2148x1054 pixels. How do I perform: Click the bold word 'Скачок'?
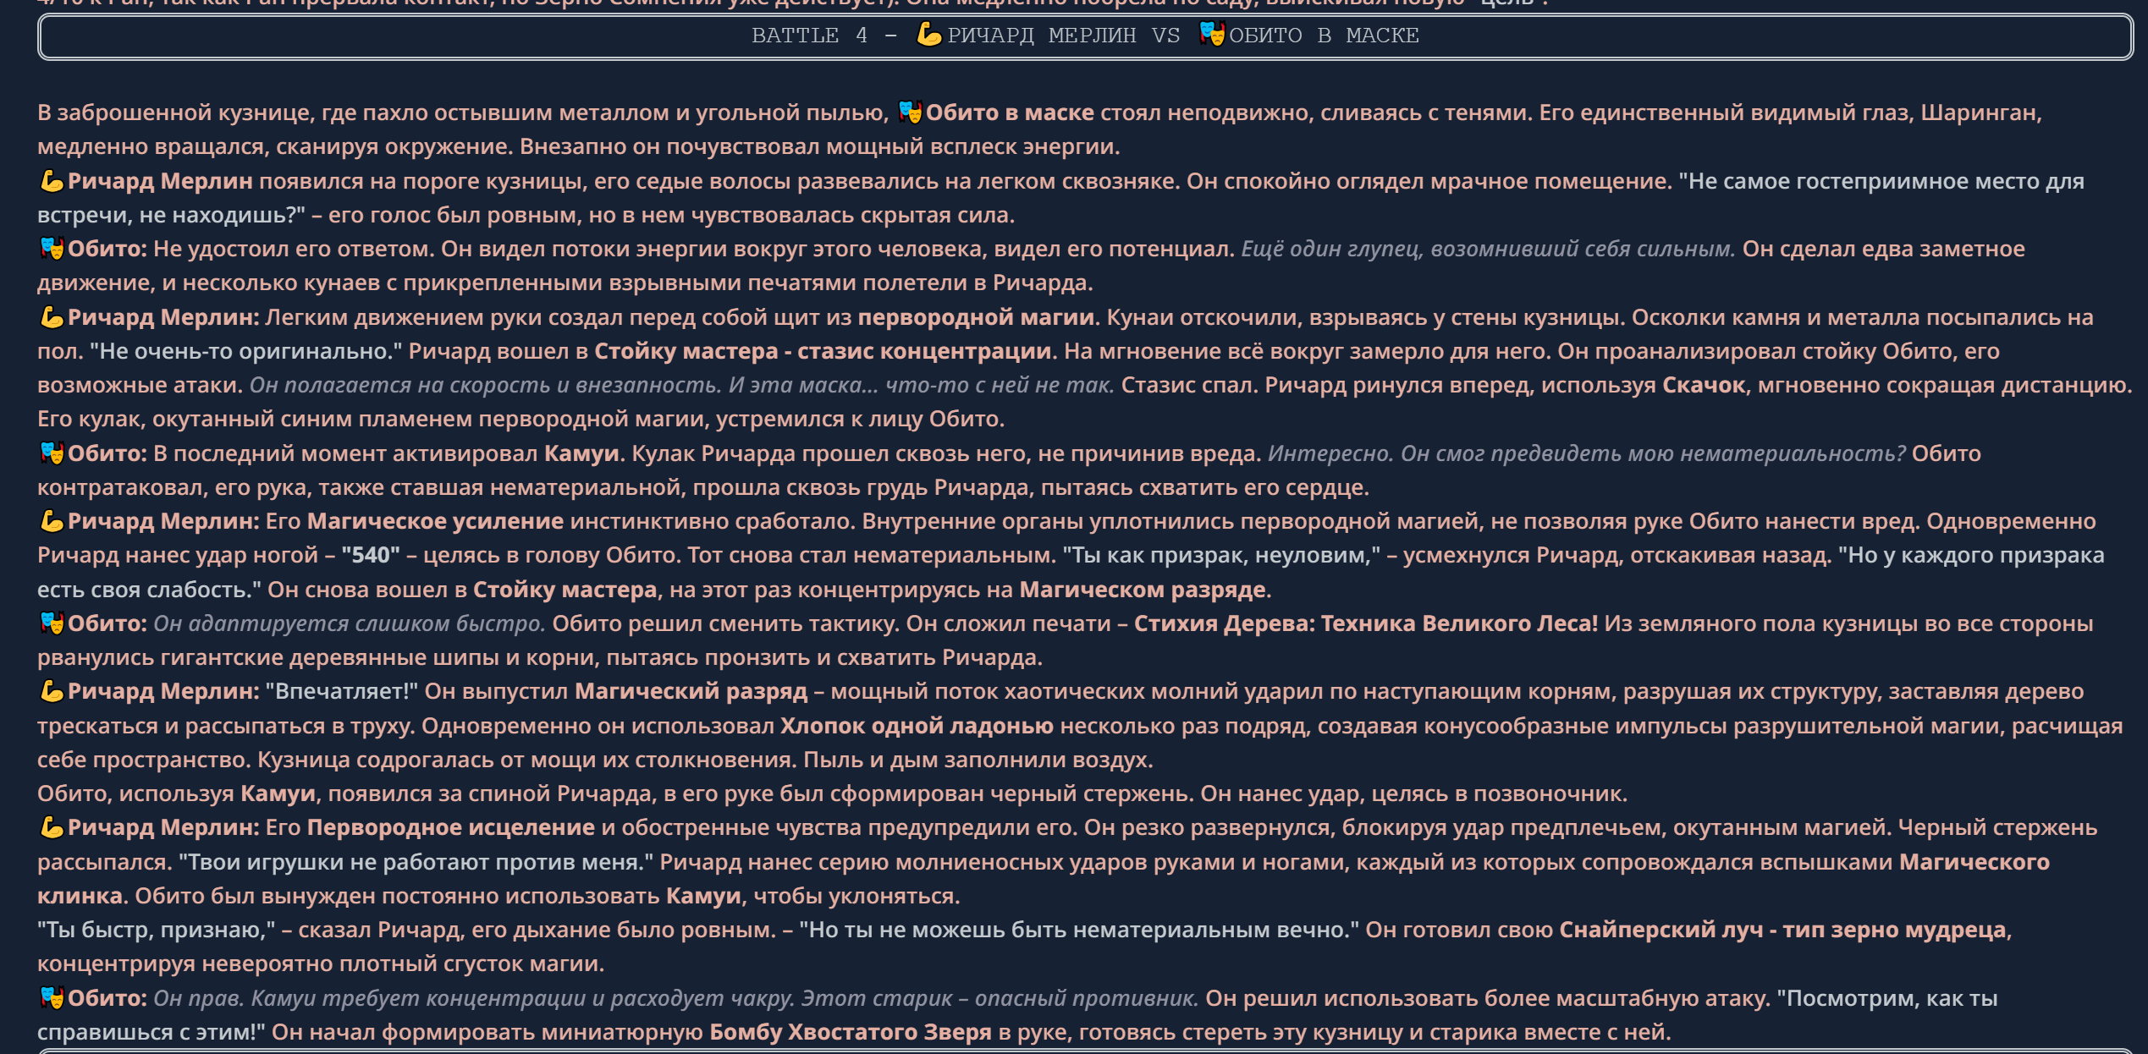click(1704, 385)
